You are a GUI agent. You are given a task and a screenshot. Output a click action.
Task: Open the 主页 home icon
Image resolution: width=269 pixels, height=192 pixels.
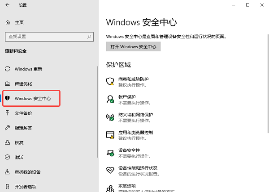tap(8, 22)
